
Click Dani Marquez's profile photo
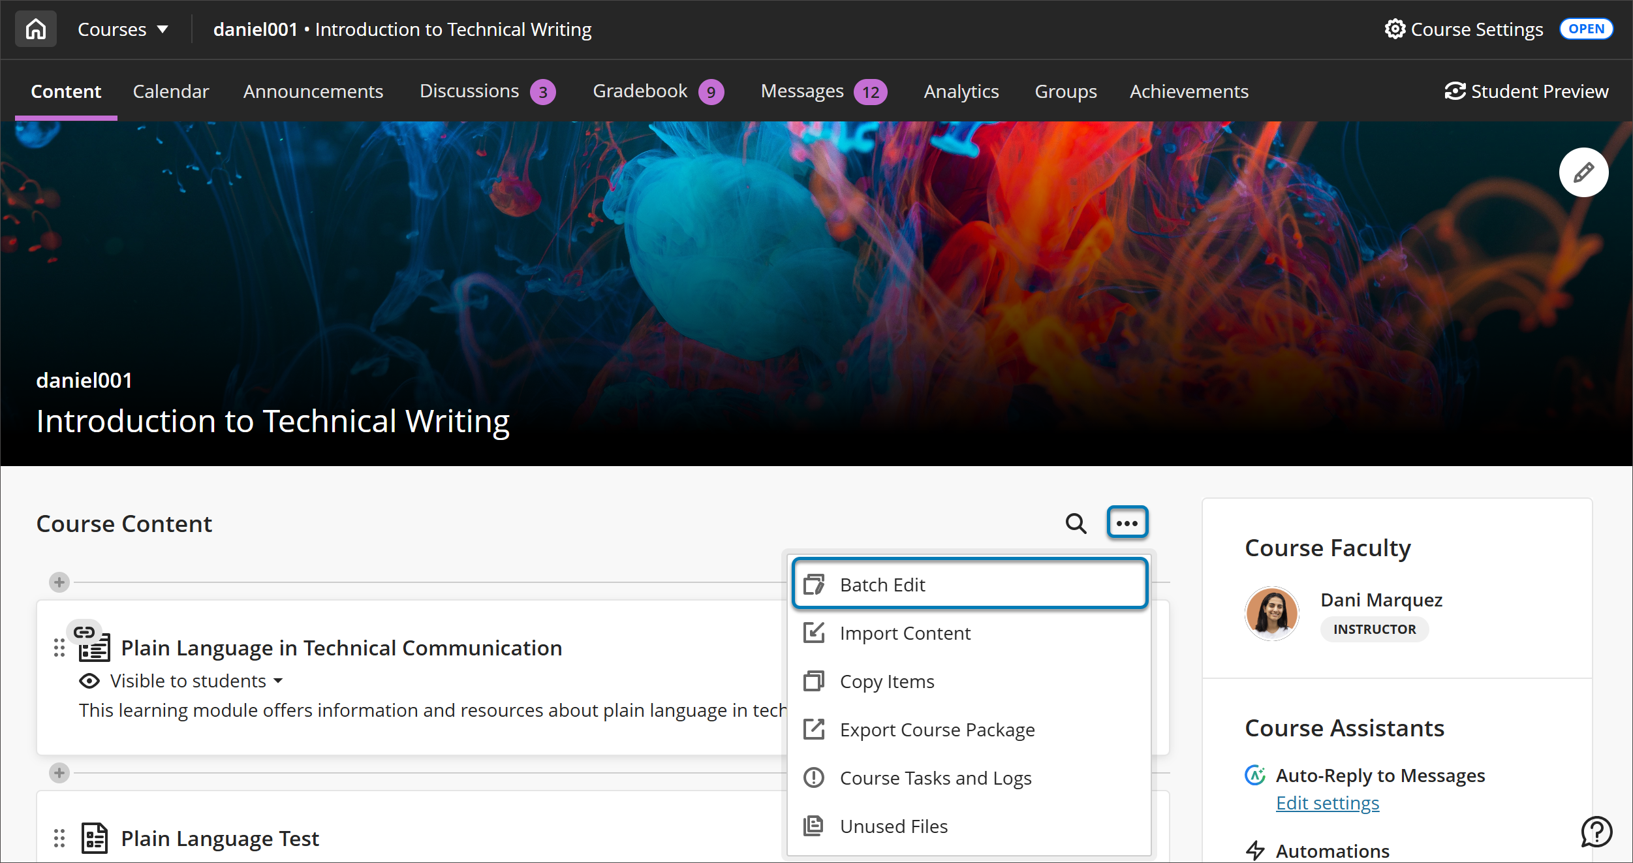pyautogui.click(x=1271, y=614)
